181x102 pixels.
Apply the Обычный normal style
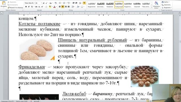click(119, 5)
